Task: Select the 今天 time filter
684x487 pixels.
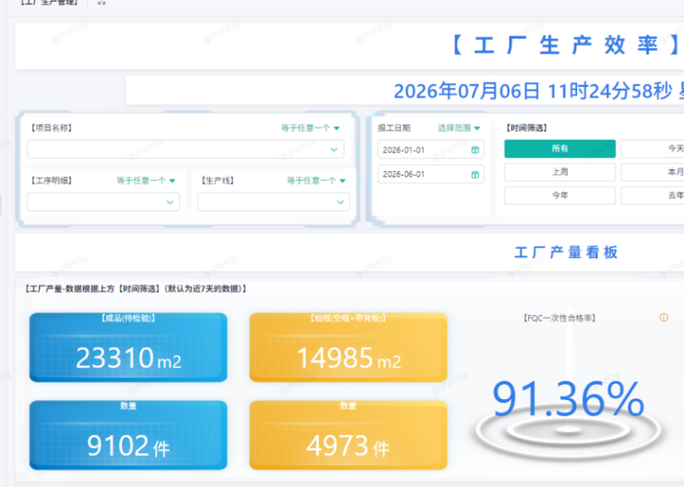Action: point(652,148)
